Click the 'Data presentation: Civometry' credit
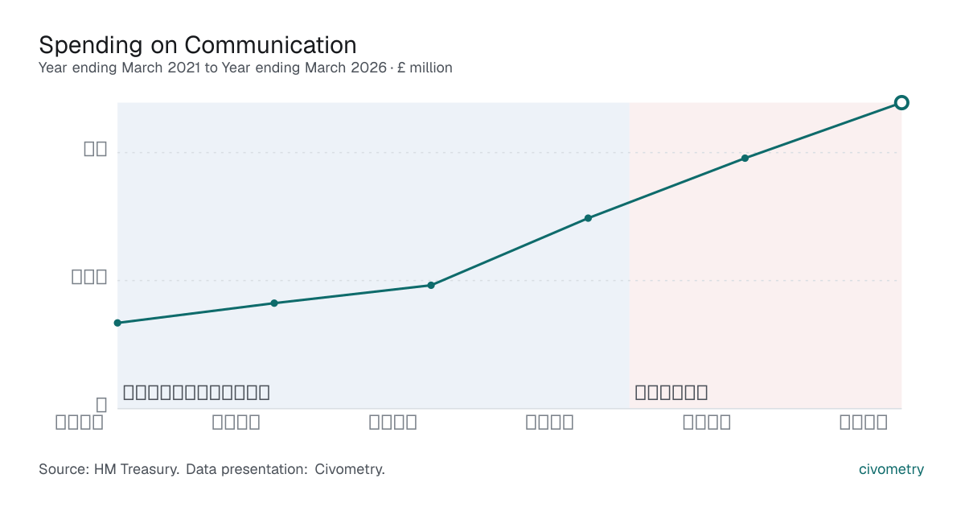965x507 pixels. (x=285, y=469)
